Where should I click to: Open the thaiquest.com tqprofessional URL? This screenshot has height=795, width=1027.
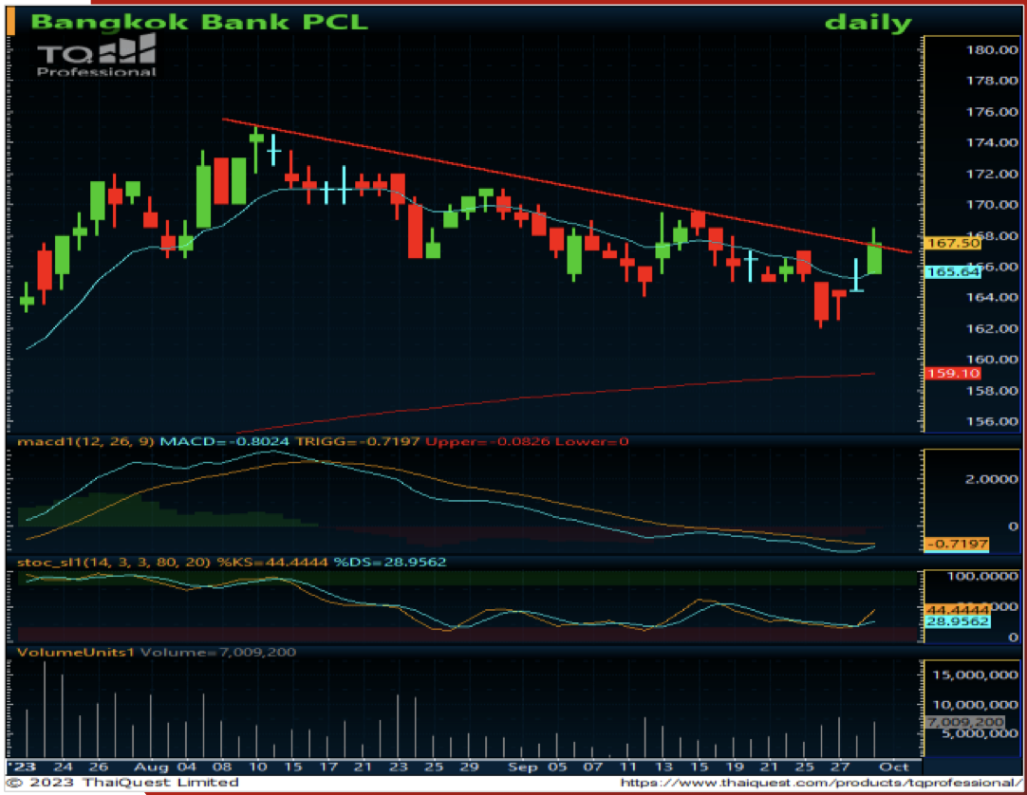[x=821, y=783]
